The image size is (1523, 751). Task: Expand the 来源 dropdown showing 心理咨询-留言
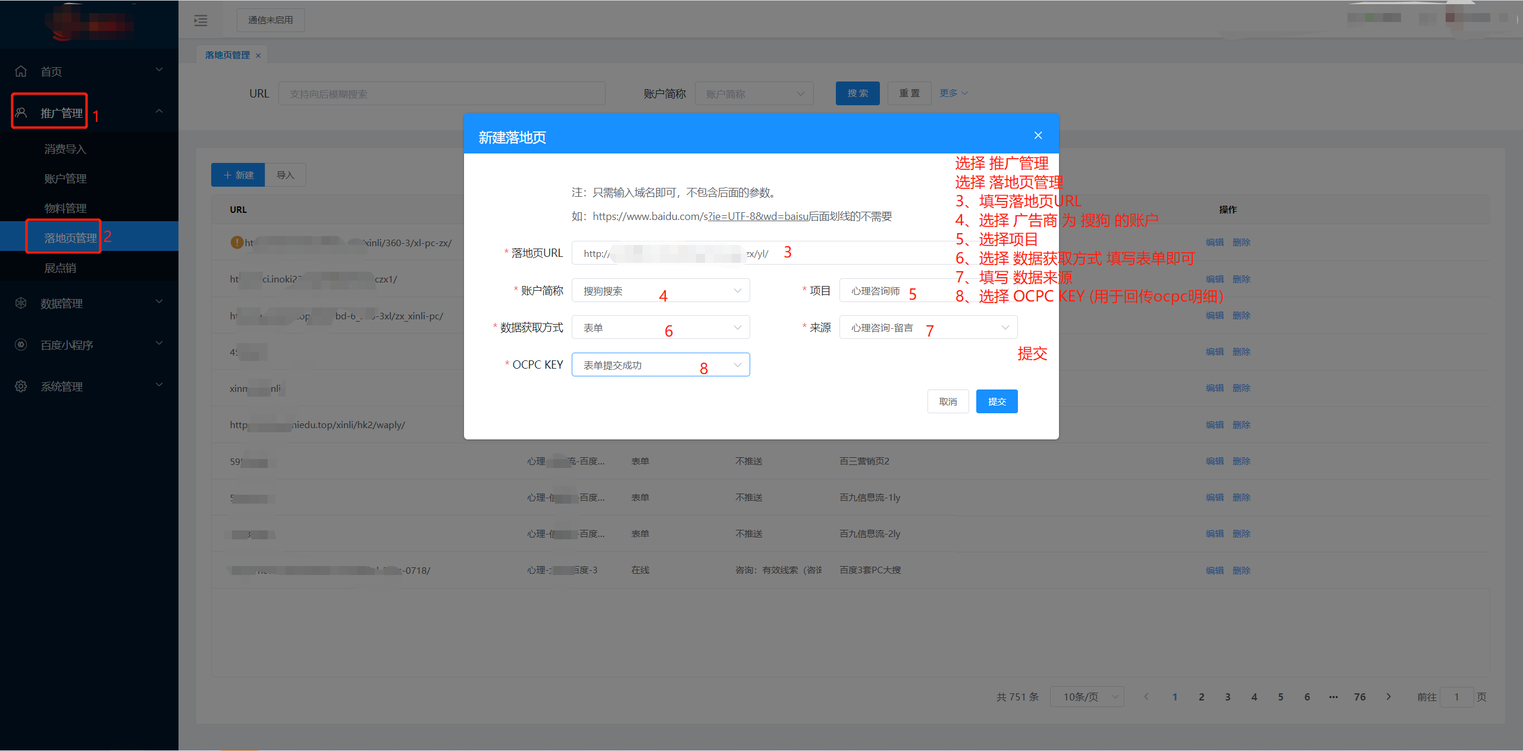tap(928, 328)
